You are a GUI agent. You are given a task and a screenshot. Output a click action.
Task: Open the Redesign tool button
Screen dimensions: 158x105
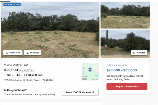point(32,53)
